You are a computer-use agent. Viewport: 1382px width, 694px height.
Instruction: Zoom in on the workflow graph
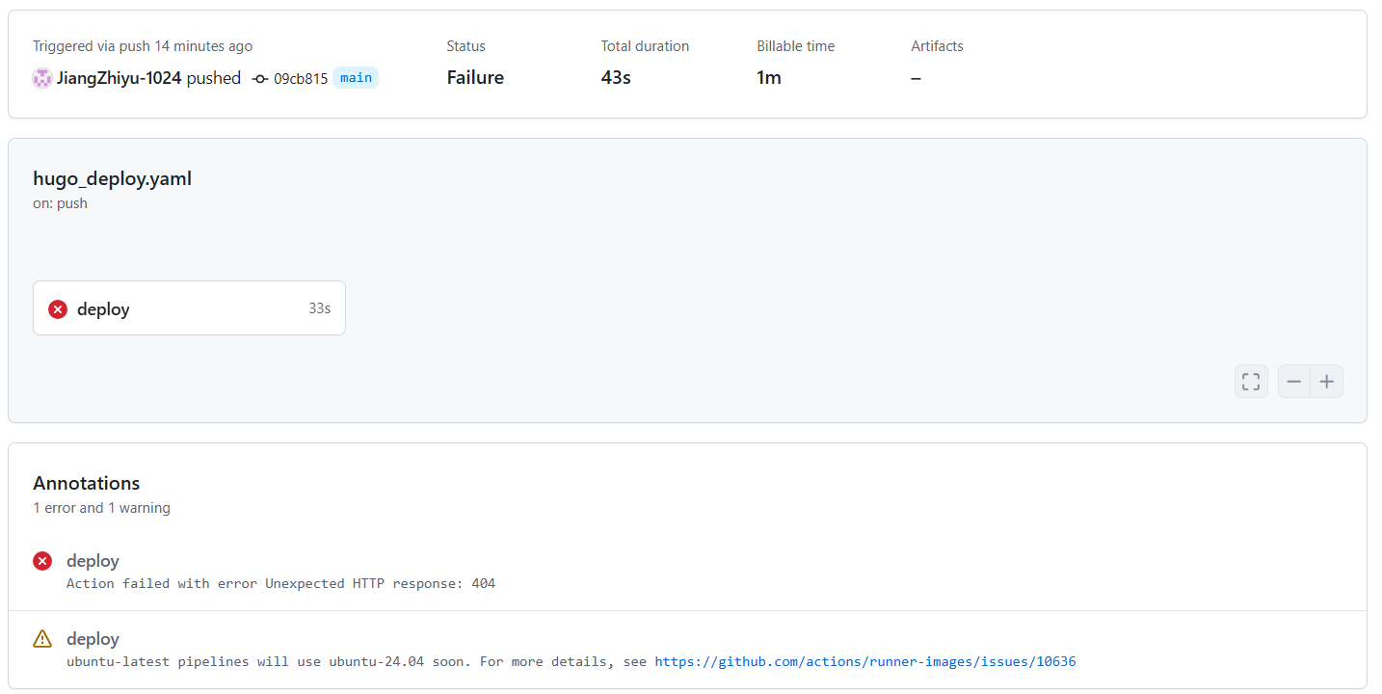click(1327, 382)
